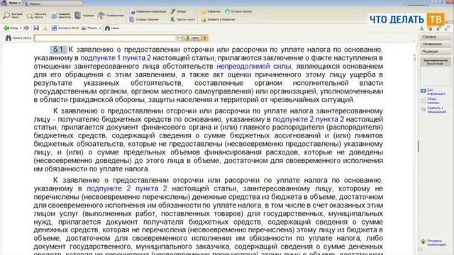
Task: Open the непреодолимой силы link
Action: (x=254, y=66)
